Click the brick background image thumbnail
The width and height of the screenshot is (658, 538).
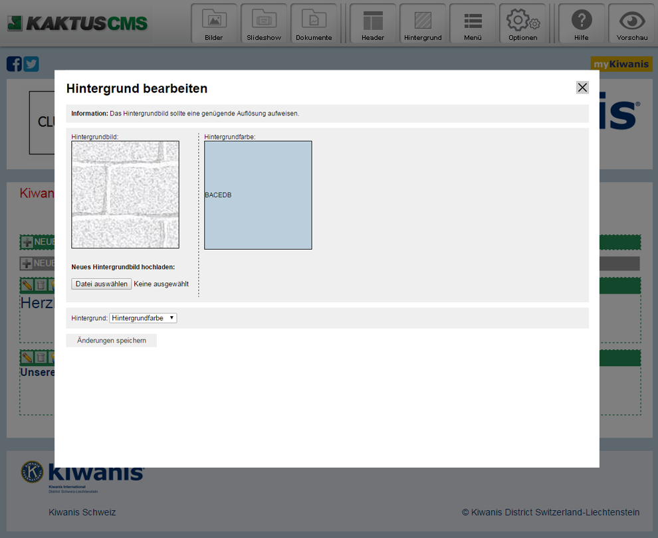point(125,195)
